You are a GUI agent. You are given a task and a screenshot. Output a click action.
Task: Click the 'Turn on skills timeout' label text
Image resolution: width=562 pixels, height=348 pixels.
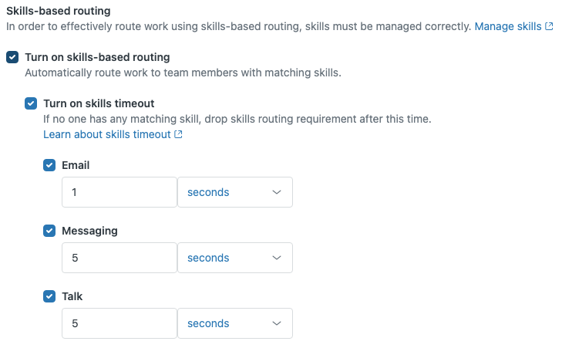click(x=99, y=103)
